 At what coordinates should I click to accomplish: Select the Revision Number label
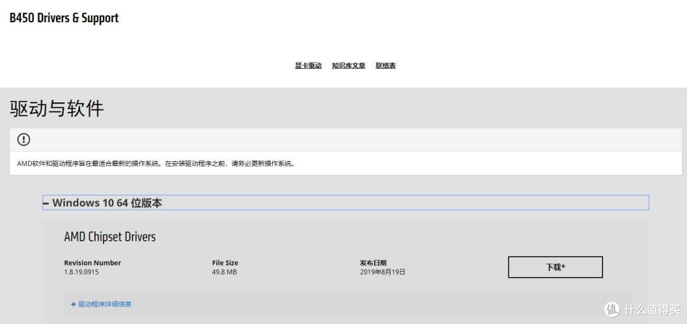tap(92, 263)
